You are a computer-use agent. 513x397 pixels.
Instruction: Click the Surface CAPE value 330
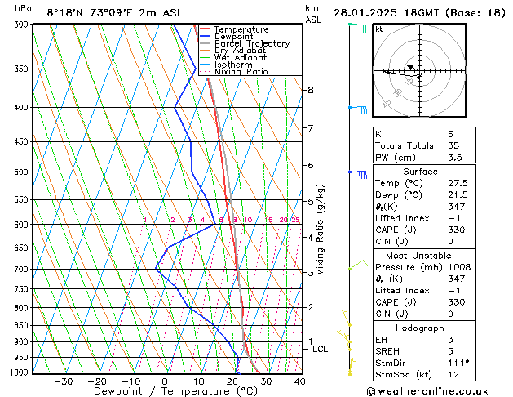pos(457,230)
